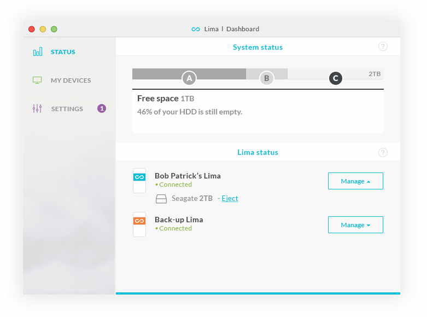Click the blue Lima device icon
Image resolution: width=427 pixels, height=317 pixels.
[x=139, y=181]
